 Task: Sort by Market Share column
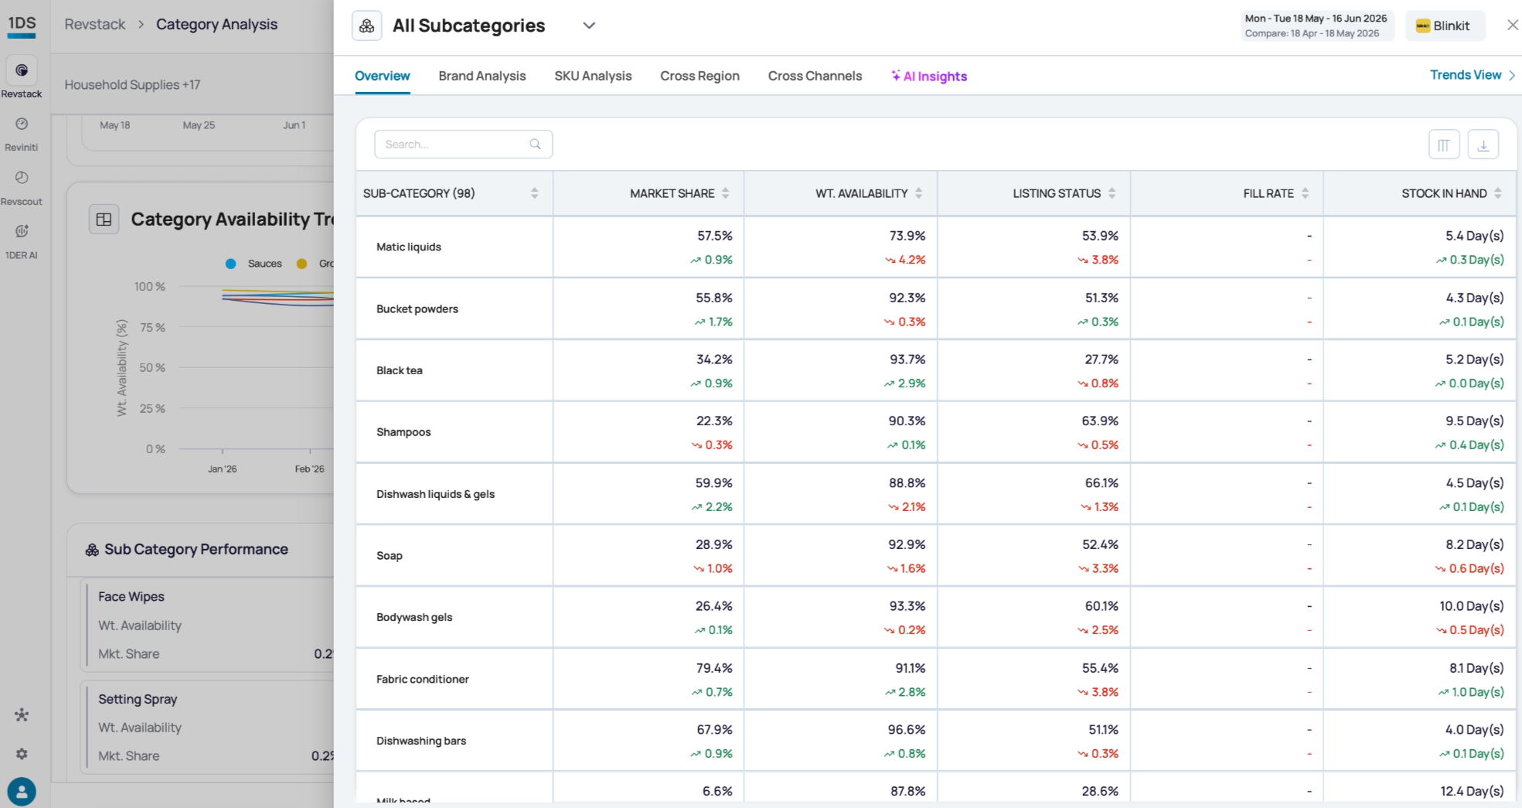725,193
